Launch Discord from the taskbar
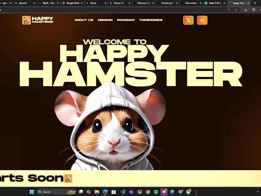 164,192
